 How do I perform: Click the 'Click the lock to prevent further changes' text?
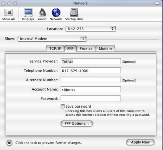[49, 143]
